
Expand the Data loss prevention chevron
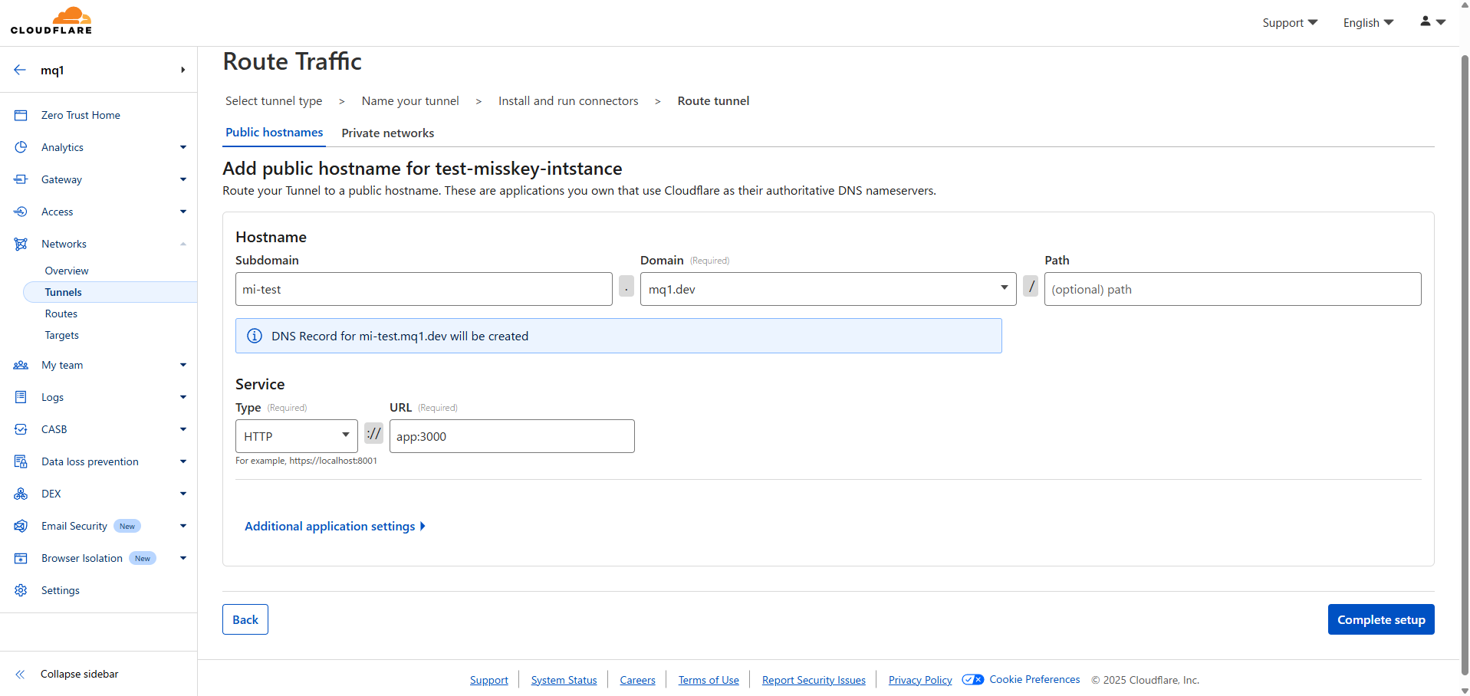coord(183,461)
